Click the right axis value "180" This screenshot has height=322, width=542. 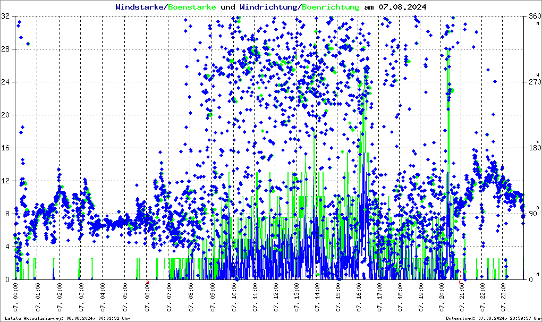point(535,148)
